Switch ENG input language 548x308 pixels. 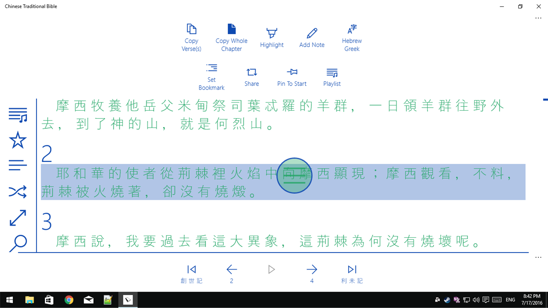click(510, 300)
